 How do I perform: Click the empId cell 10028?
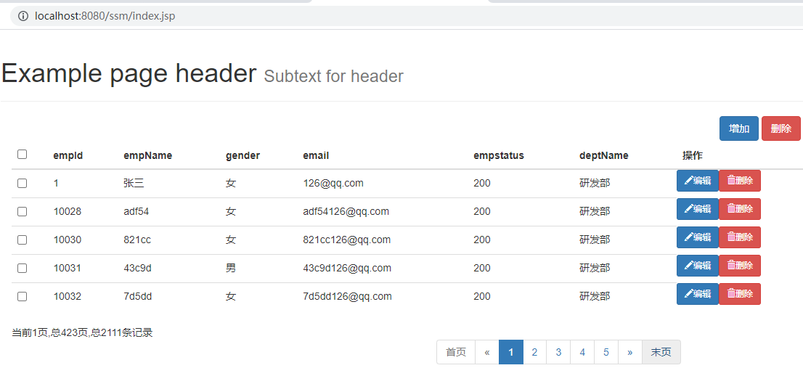coord(68,211)
